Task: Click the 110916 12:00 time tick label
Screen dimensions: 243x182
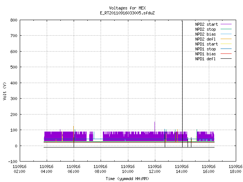Action: coord(155,169)
